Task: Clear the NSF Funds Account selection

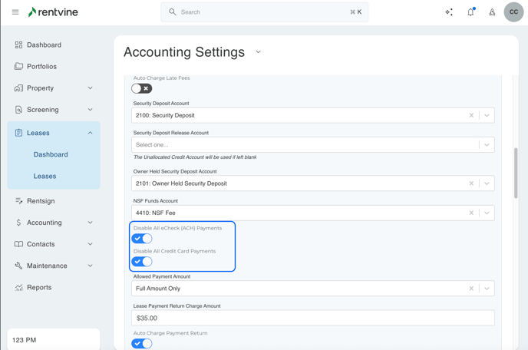Action: tap(471, 213)
